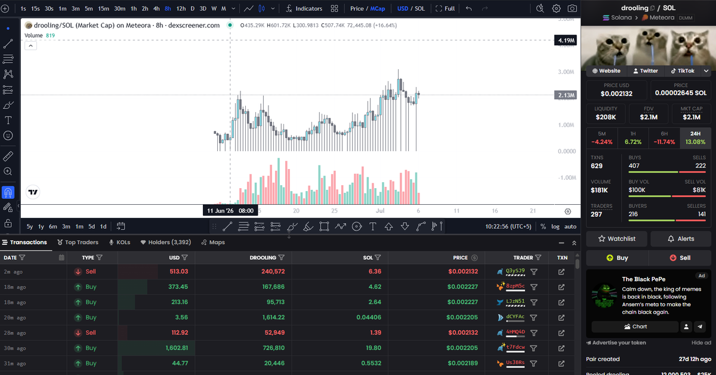Open the DROOLING column filter
The height and width of the screenshot is (375, 716).
tap(281, 258)
